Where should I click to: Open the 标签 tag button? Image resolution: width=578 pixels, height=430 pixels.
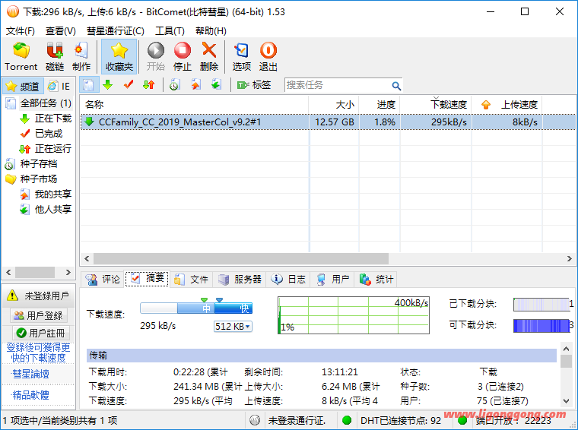click(254, 85)
